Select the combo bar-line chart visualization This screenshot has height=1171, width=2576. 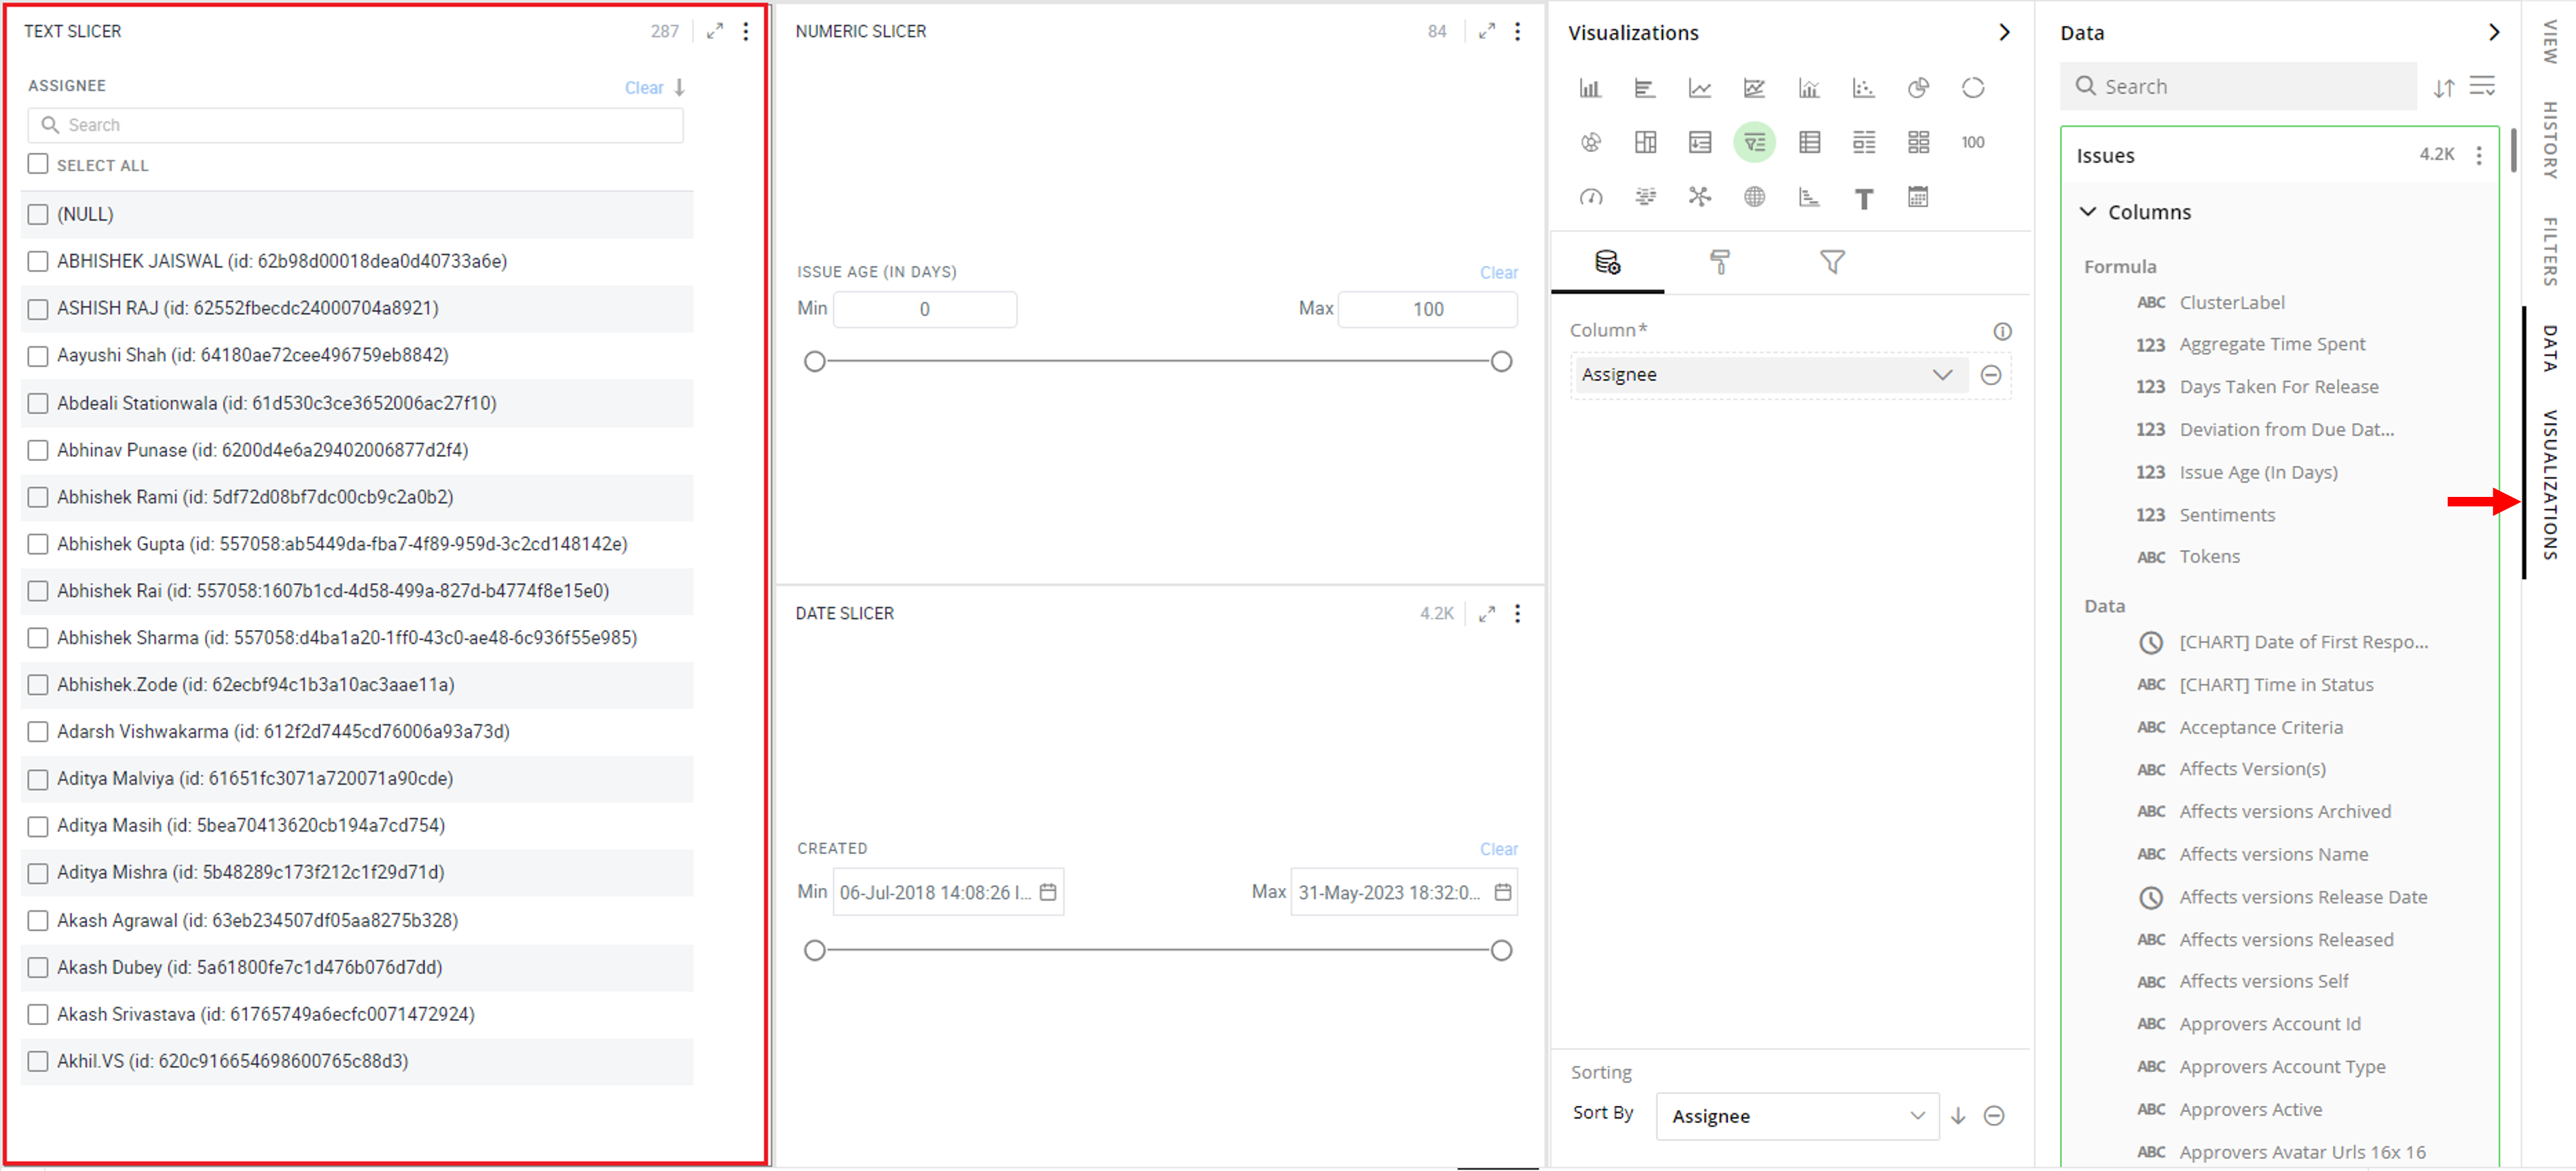click(x=1809, y=88)
